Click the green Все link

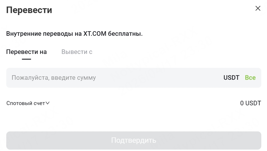point(250,77)
